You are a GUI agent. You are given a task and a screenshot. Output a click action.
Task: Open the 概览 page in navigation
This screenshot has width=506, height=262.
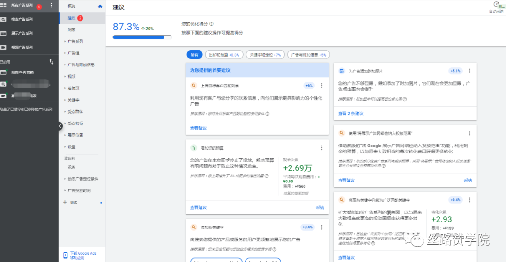click(72, 7)
